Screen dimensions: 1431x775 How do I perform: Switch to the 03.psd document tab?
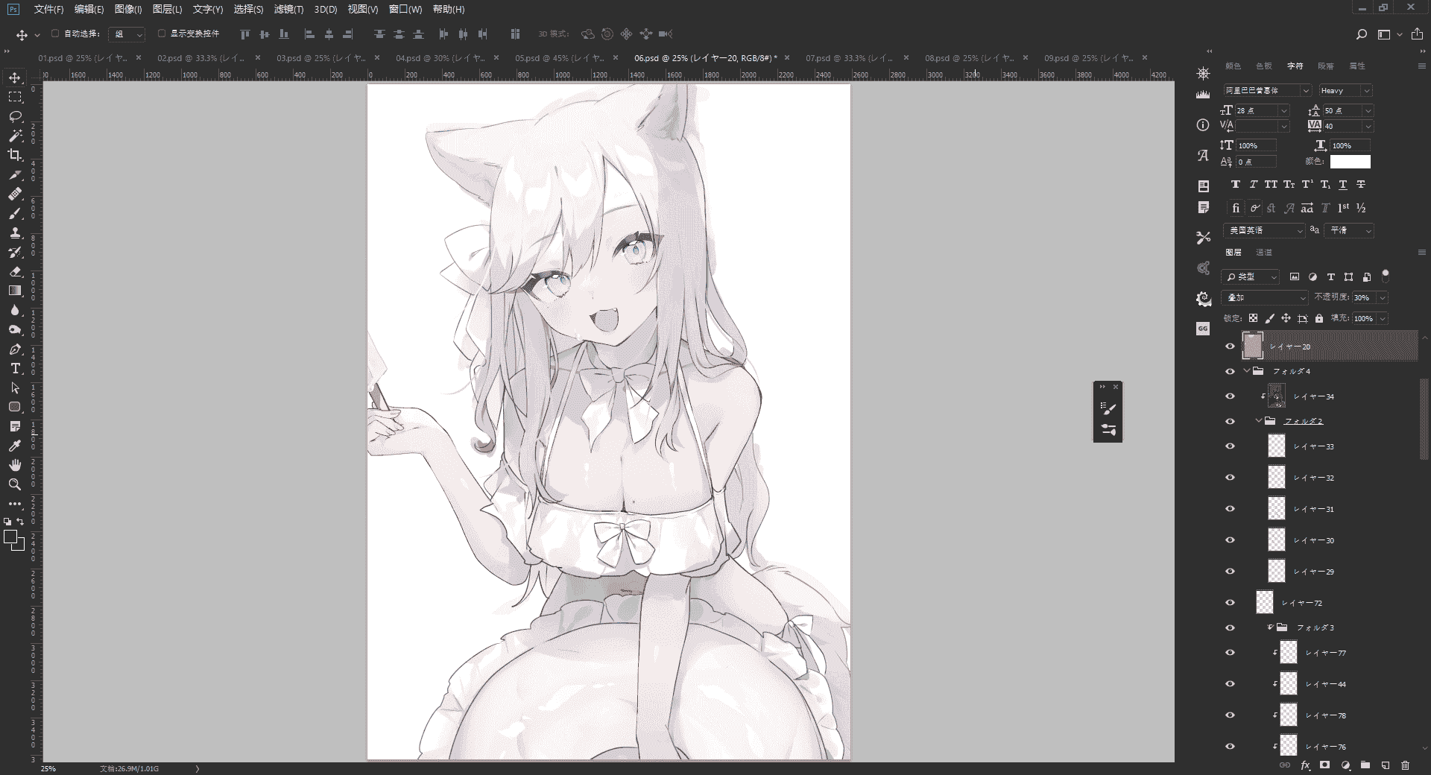point(320,57)
